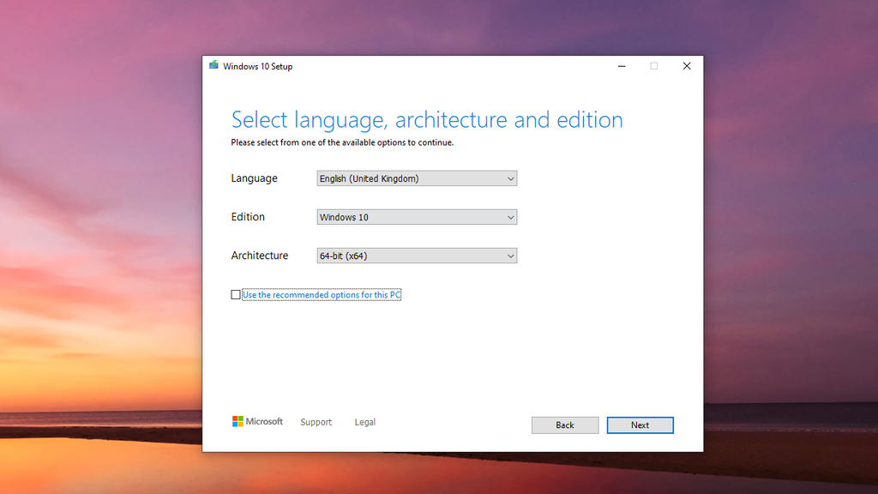Open the Architecture dropdown
Screen dimensions: 878x494
click(417, 256)
